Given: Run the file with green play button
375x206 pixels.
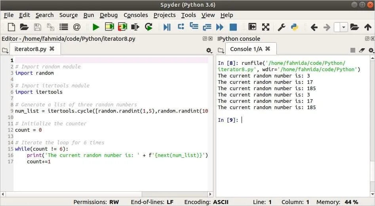Looking at the screenshot, I should 96,27.
